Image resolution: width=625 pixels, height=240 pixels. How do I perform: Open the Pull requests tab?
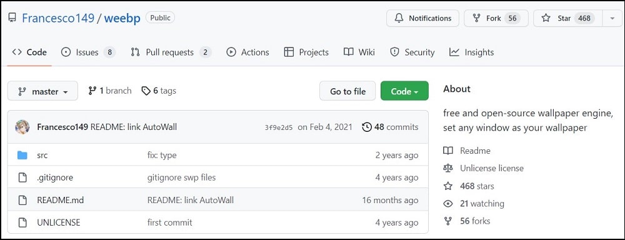coord(171,52)
